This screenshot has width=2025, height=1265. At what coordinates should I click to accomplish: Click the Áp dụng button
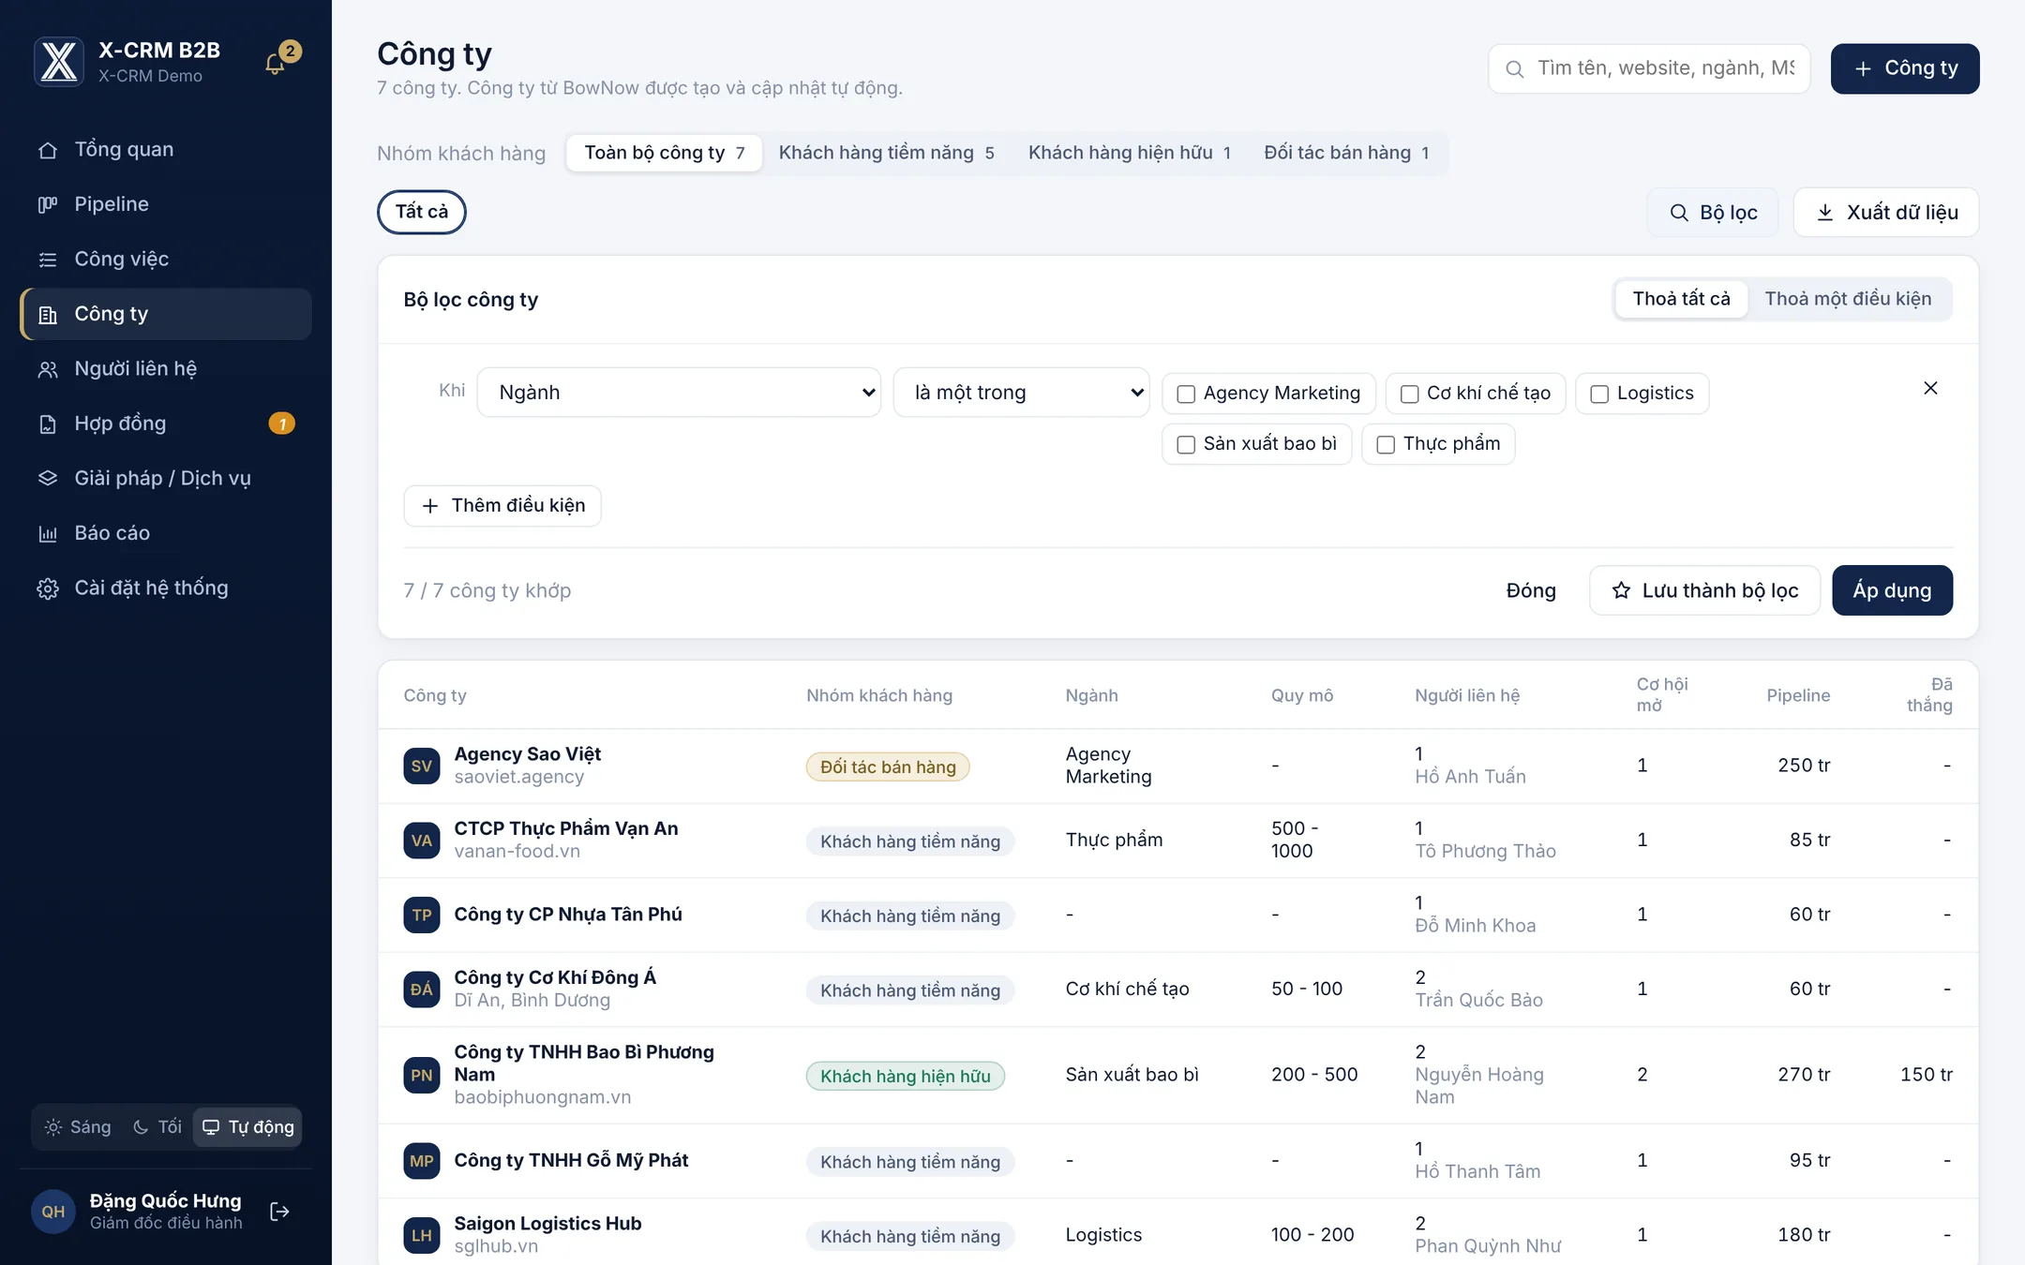(x=1892, y=590)
